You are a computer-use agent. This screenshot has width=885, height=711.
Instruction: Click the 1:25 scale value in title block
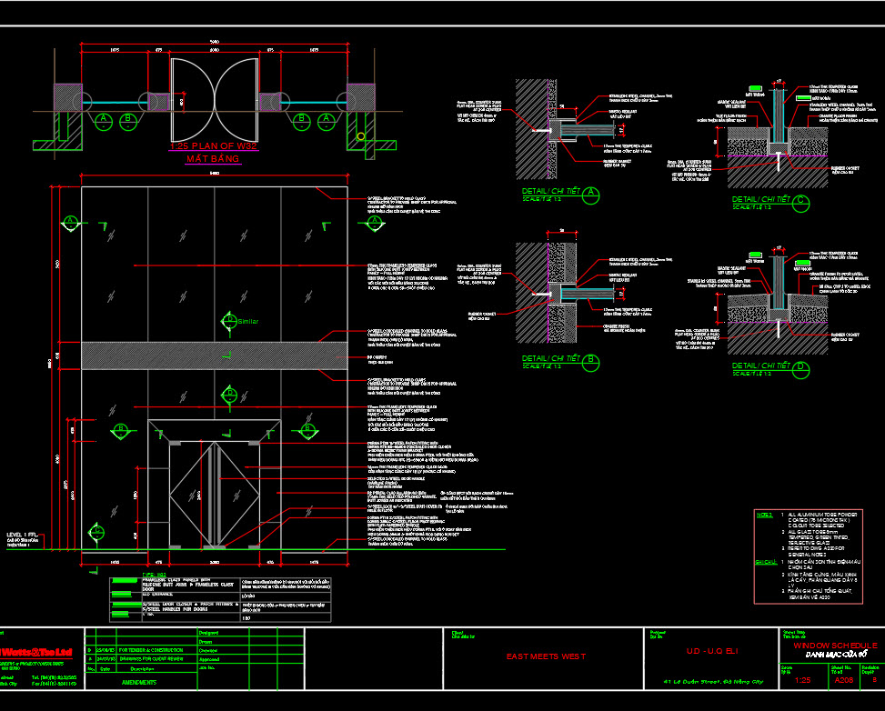(x=802, y=680)
